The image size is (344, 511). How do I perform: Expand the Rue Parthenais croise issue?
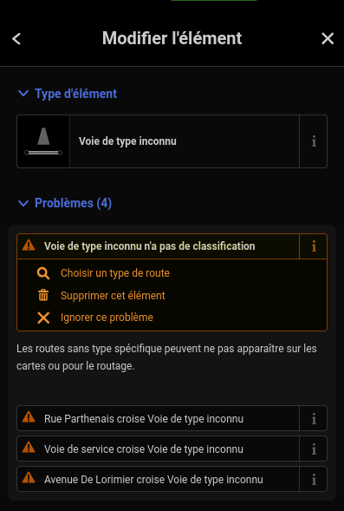tap(158, 418)
